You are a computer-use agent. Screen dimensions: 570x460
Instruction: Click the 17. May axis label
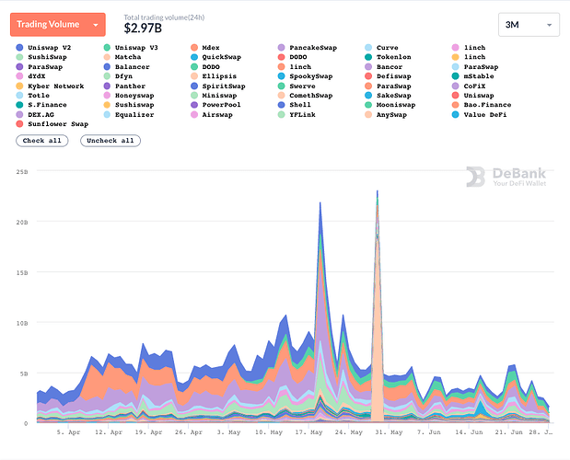pyautogui.click(x=308, y=432)
